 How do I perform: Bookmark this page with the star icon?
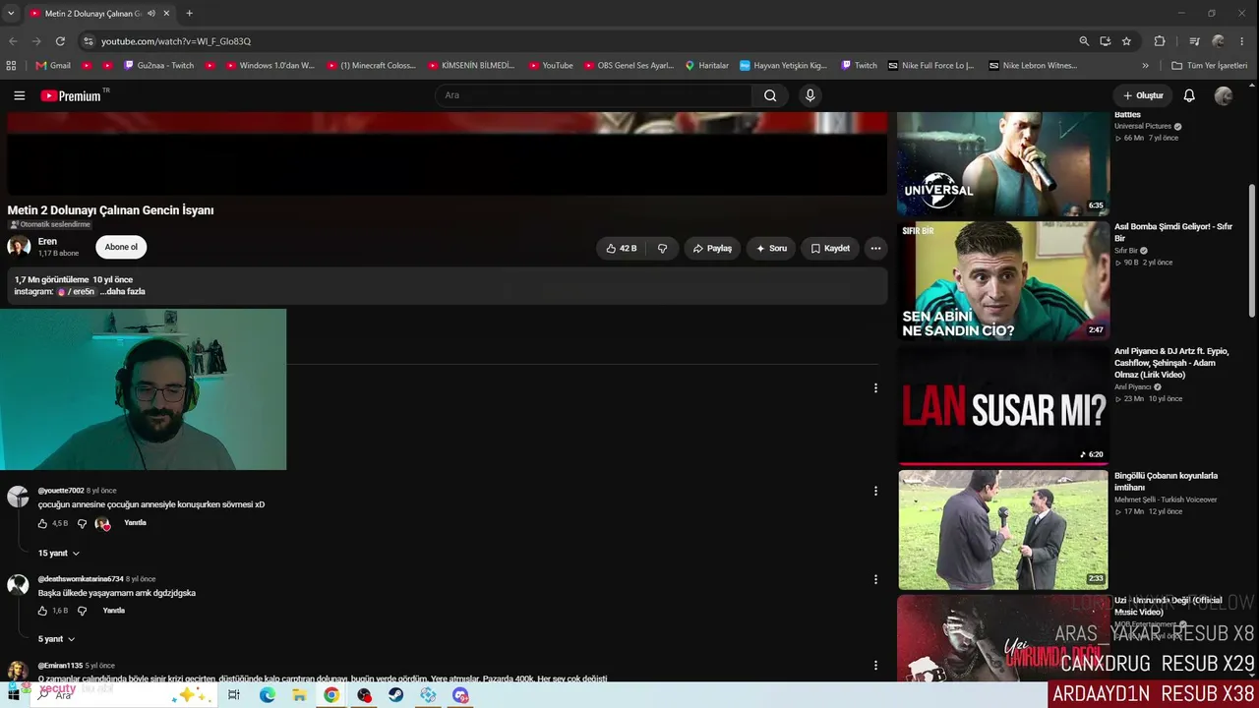1126,41
